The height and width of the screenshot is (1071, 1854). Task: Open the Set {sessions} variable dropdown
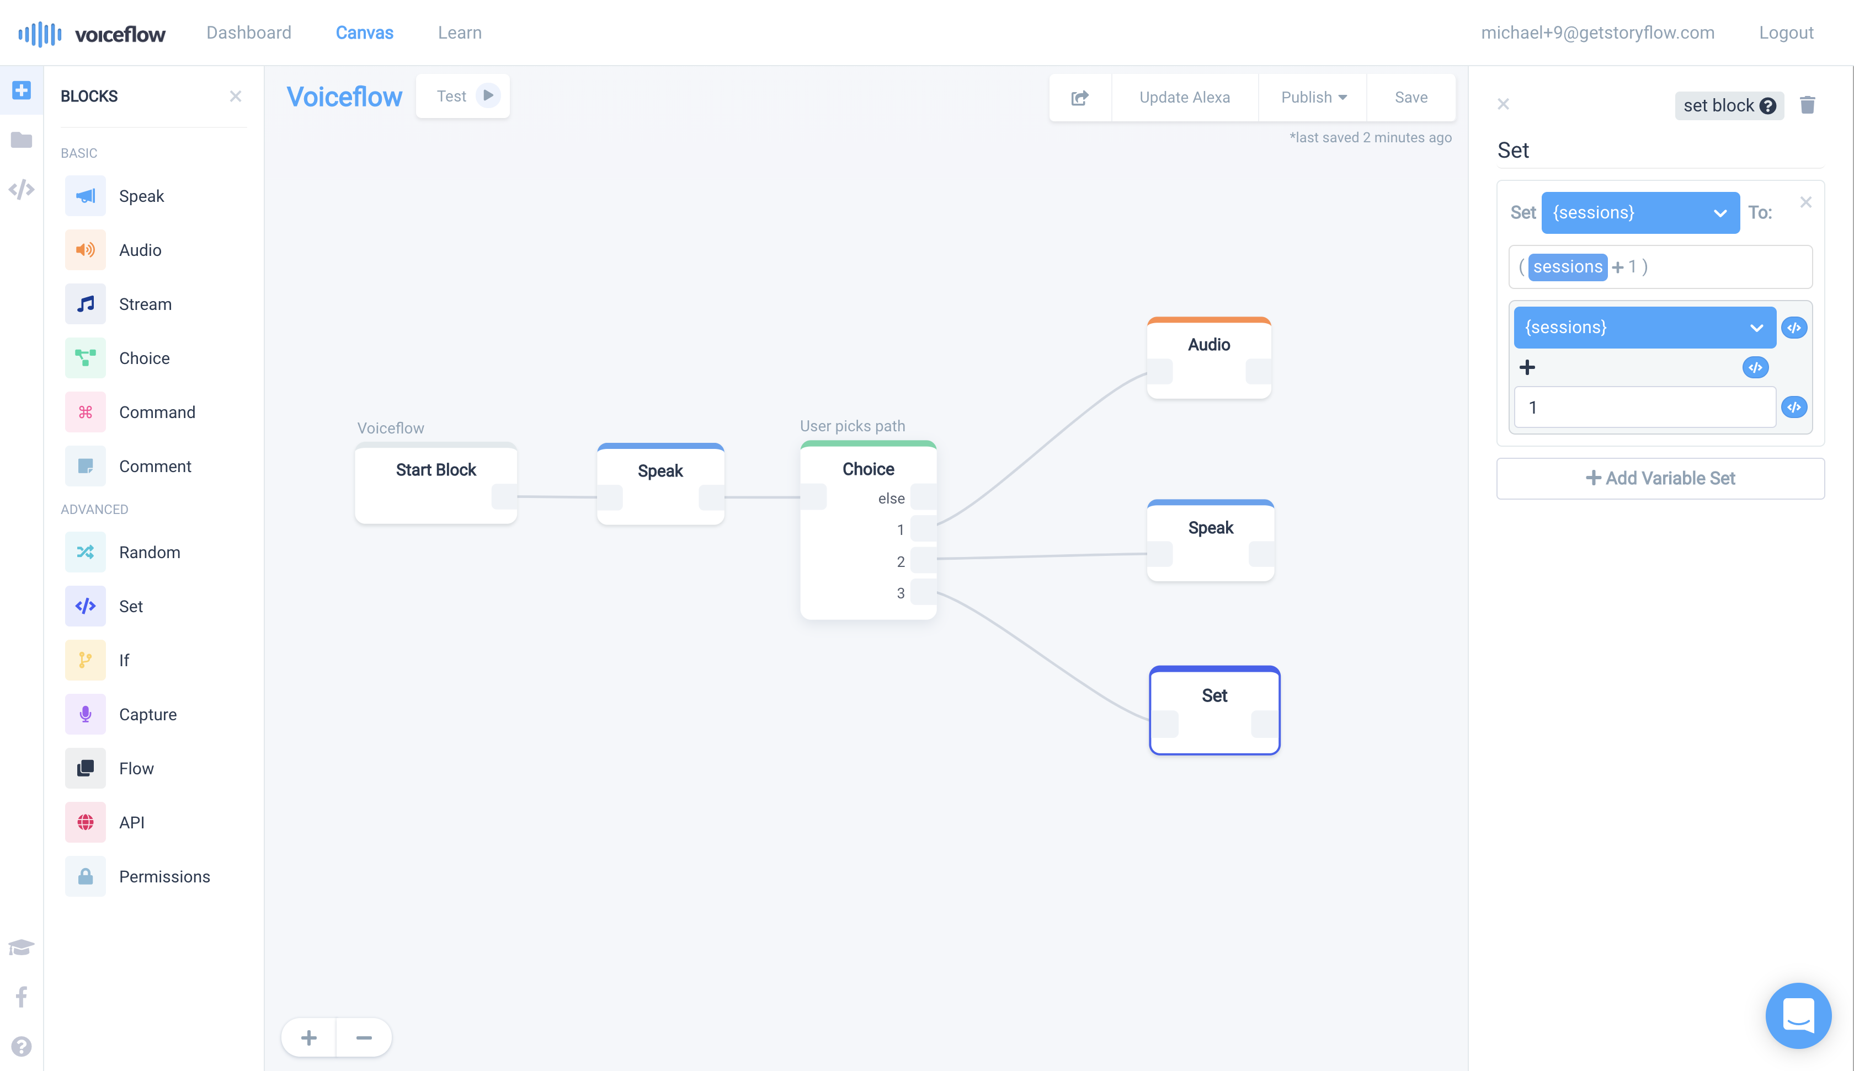tap(1639, 212)
